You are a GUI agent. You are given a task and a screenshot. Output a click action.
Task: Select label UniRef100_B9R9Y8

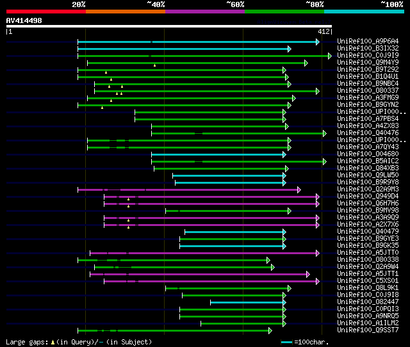pos(368,182)
